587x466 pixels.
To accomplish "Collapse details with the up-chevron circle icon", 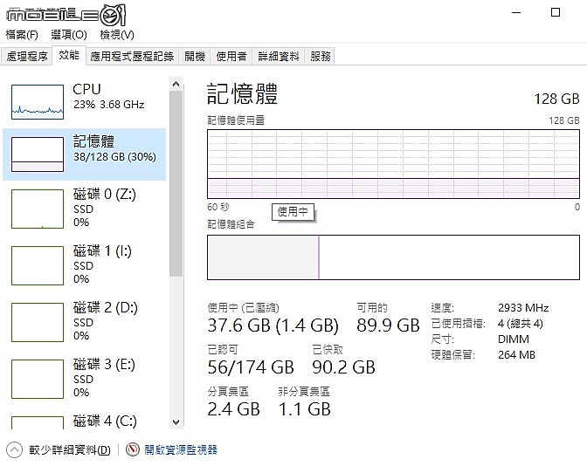I will [x=14, y=450].
